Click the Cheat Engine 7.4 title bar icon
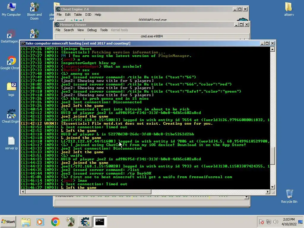Screen dimensions: 304x228 click(x=58, y=9)
